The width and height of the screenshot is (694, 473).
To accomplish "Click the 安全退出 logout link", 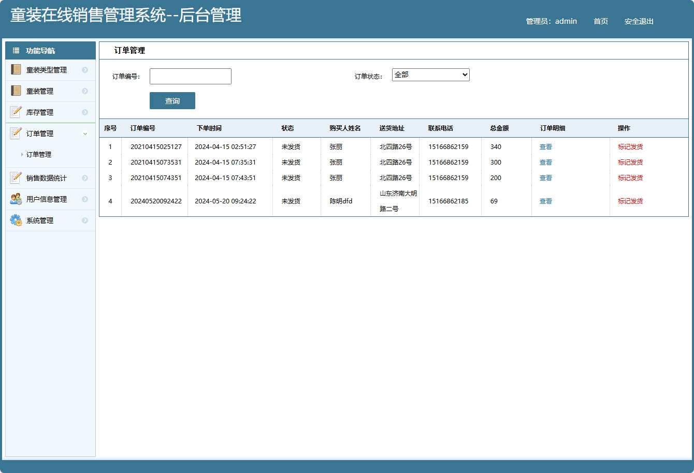I will [x=639, y=21].
